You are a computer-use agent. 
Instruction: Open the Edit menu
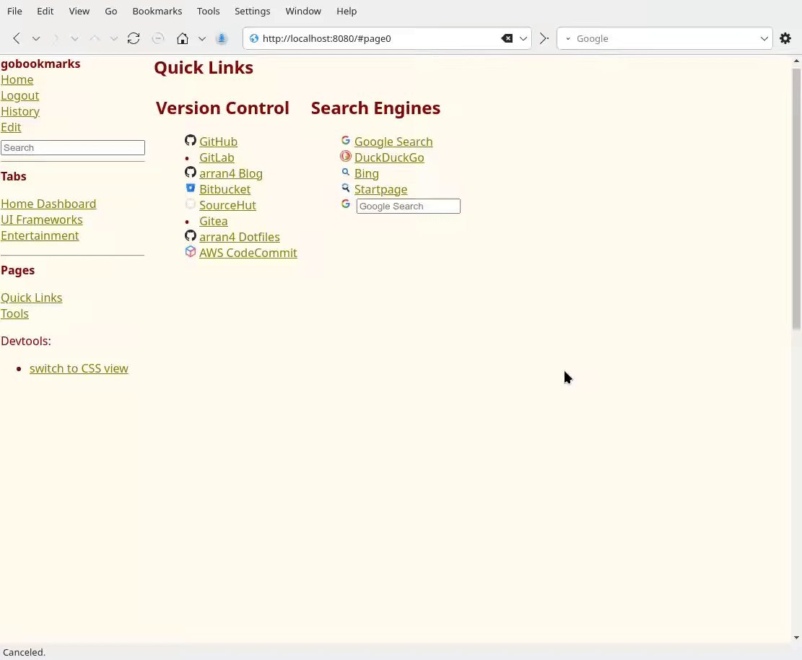pos(45,11)
